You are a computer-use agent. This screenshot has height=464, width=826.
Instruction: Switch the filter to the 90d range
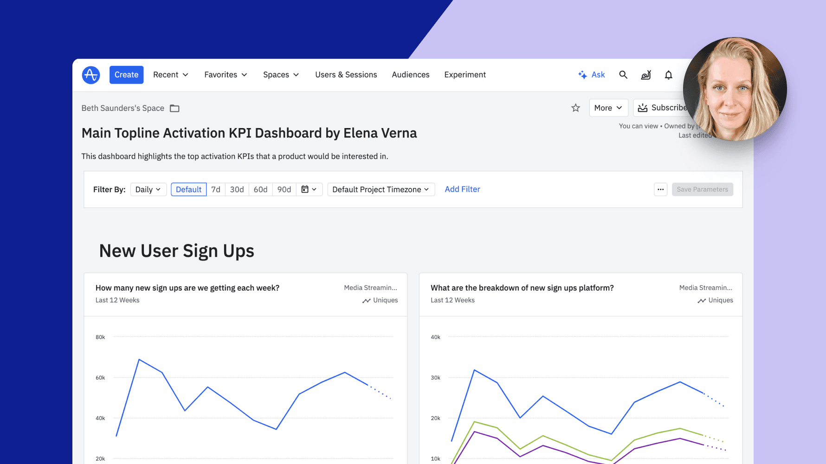pos(284,189)
